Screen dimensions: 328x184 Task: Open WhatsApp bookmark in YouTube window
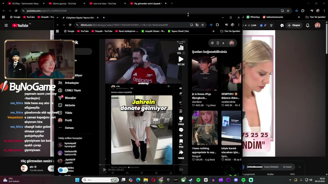[253, 17]
